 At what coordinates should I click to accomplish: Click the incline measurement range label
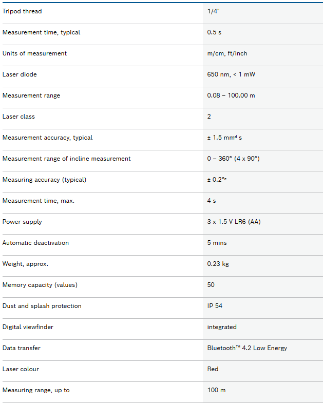pyautogui.click(x=67, y=159)
